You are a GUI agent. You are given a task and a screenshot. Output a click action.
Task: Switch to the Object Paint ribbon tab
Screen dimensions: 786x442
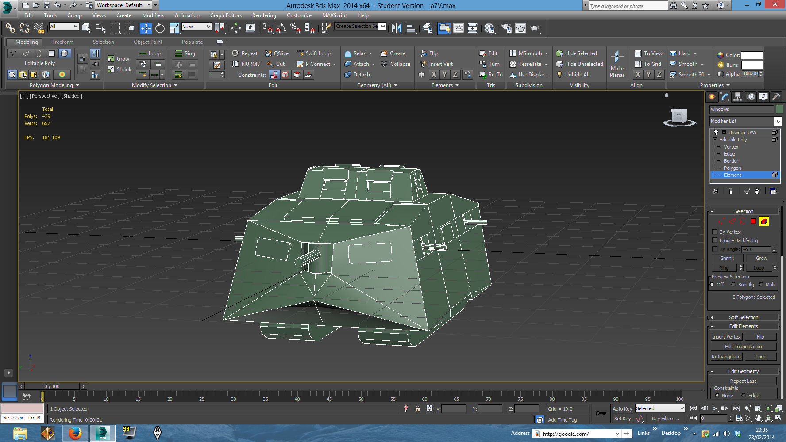click(148, 42)
